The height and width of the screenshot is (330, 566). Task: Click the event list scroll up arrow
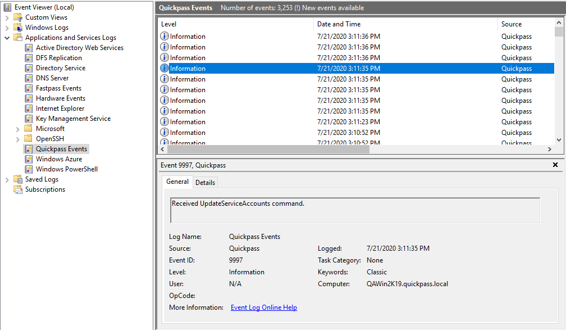click(x=559, y=22)
